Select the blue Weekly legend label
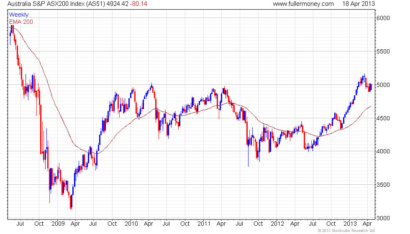 (19, 15)
